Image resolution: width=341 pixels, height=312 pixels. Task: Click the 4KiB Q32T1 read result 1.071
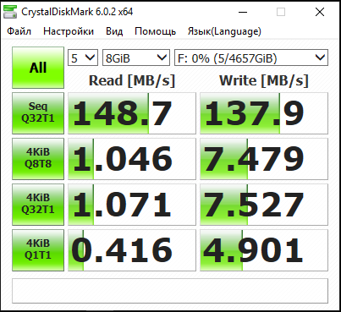click(132, 205)
